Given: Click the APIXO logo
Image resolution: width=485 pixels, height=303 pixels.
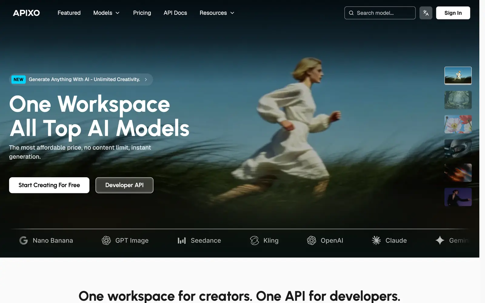Looking at the screenshot, I should point(26,13).
